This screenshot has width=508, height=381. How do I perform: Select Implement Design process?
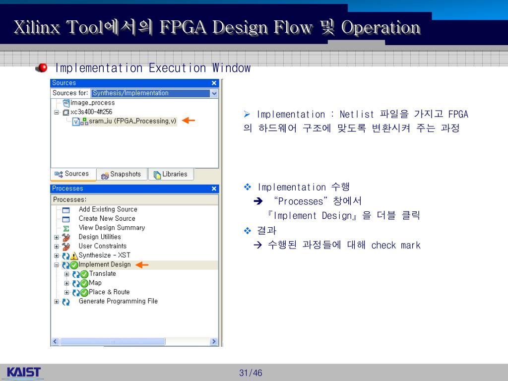coord(105,264)
